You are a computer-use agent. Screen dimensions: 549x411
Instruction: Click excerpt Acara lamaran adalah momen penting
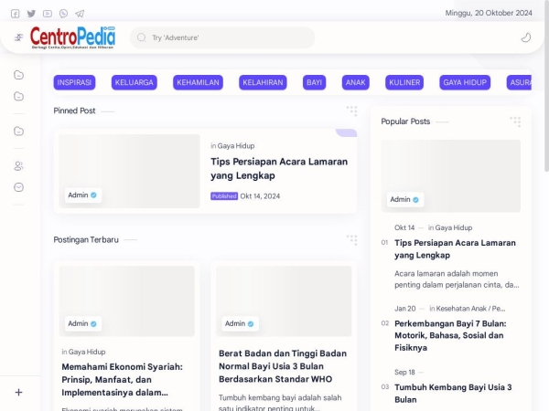click(x=457, y=279)
